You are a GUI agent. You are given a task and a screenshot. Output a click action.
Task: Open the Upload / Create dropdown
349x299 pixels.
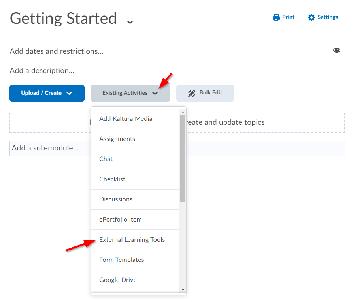(x=47, y=93)
